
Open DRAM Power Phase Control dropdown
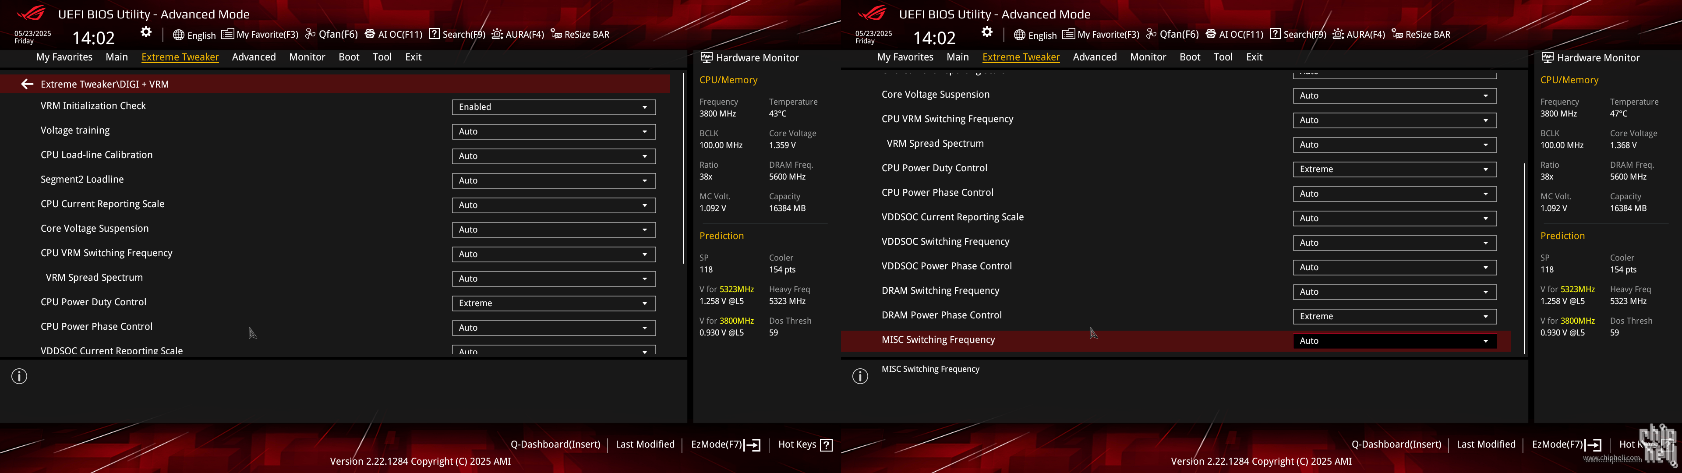tap(1395, 317)
